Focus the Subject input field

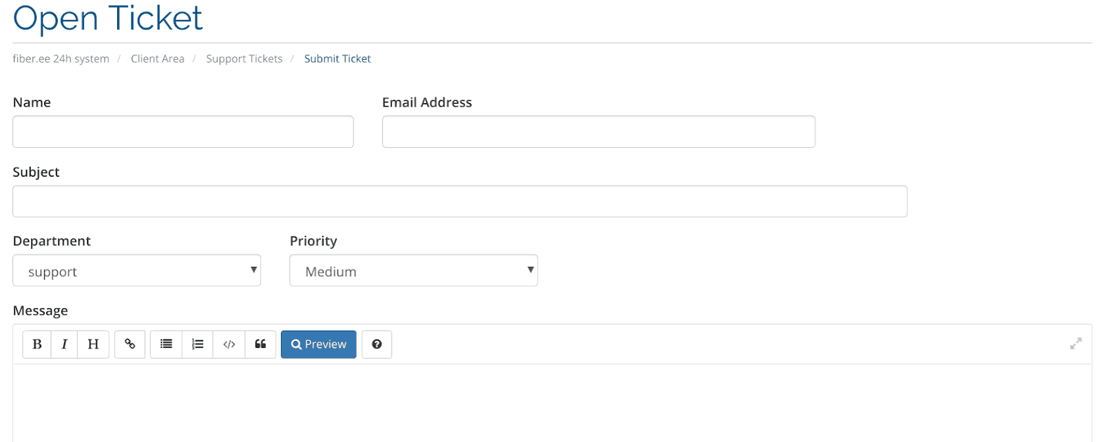tap(460, 201)
